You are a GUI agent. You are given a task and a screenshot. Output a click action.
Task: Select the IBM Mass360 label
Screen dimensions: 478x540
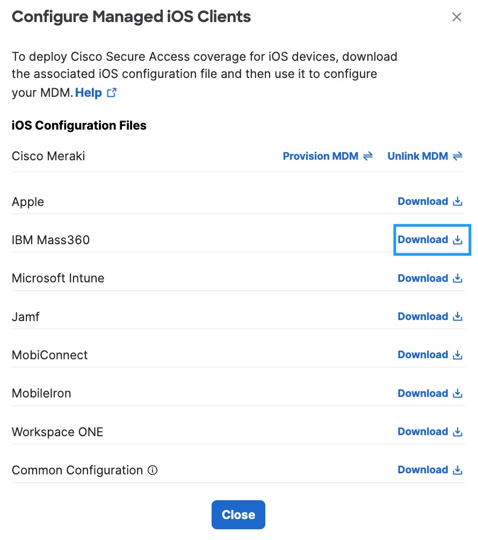[x=51, y=240]
